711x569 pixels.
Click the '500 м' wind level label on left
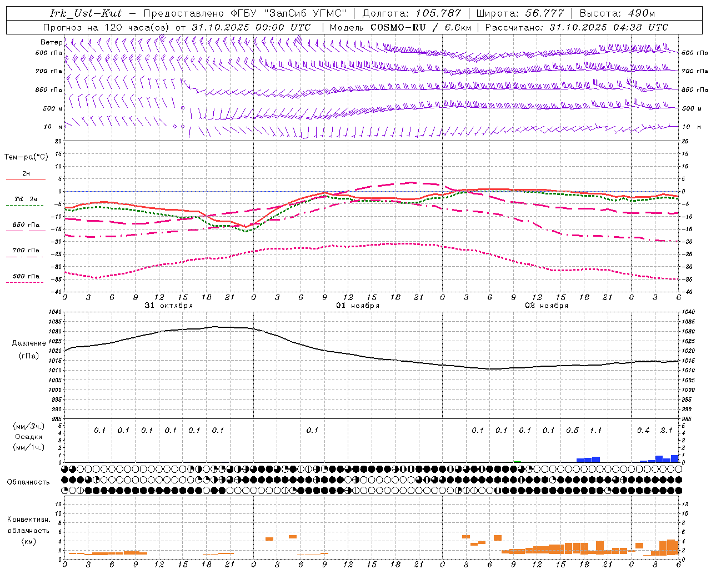click(x=53, y=108)
